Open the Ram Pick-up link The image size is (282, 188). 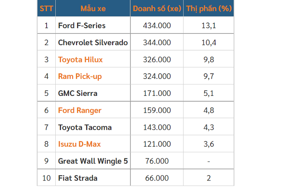point(80,76)
